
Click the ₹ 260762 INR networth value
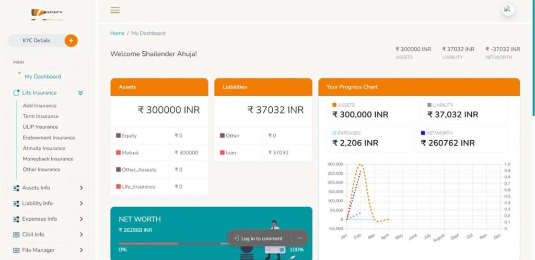point(448,143)
